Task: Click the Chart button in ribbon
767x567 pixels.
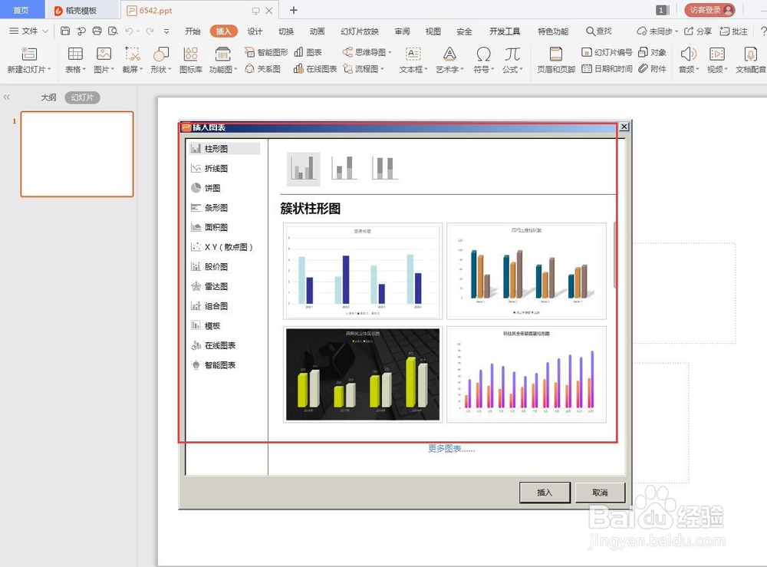Action: tap(308, 52)
